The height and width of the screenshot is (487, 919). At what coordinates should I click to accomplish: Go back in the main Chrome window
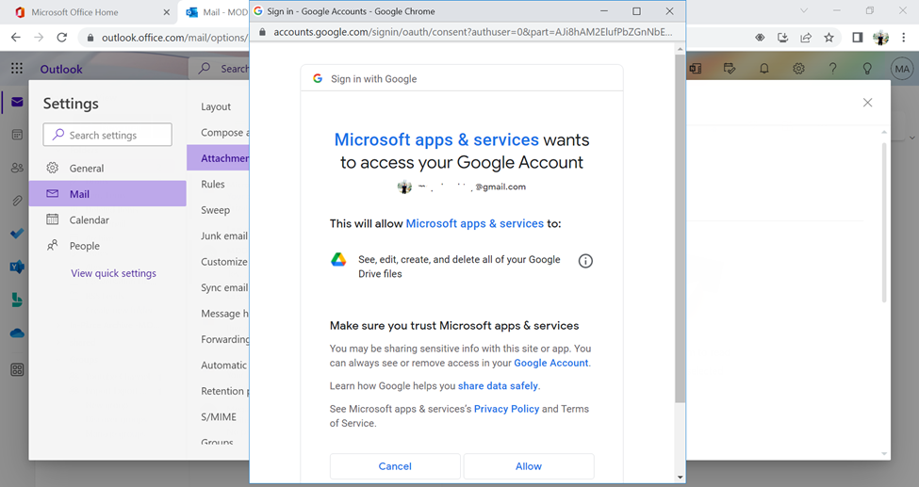pyautogui.click(x=16, y=37)
